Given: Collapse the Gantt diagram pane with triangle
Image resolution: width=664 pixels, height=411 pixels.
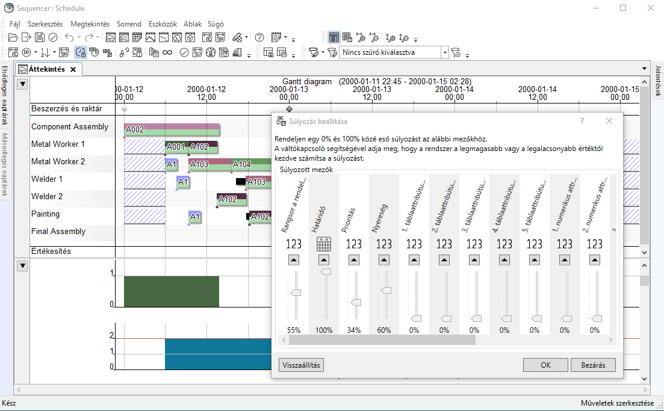Looking at the screenshot, I should pyautogui.click(x=22, y=84).
